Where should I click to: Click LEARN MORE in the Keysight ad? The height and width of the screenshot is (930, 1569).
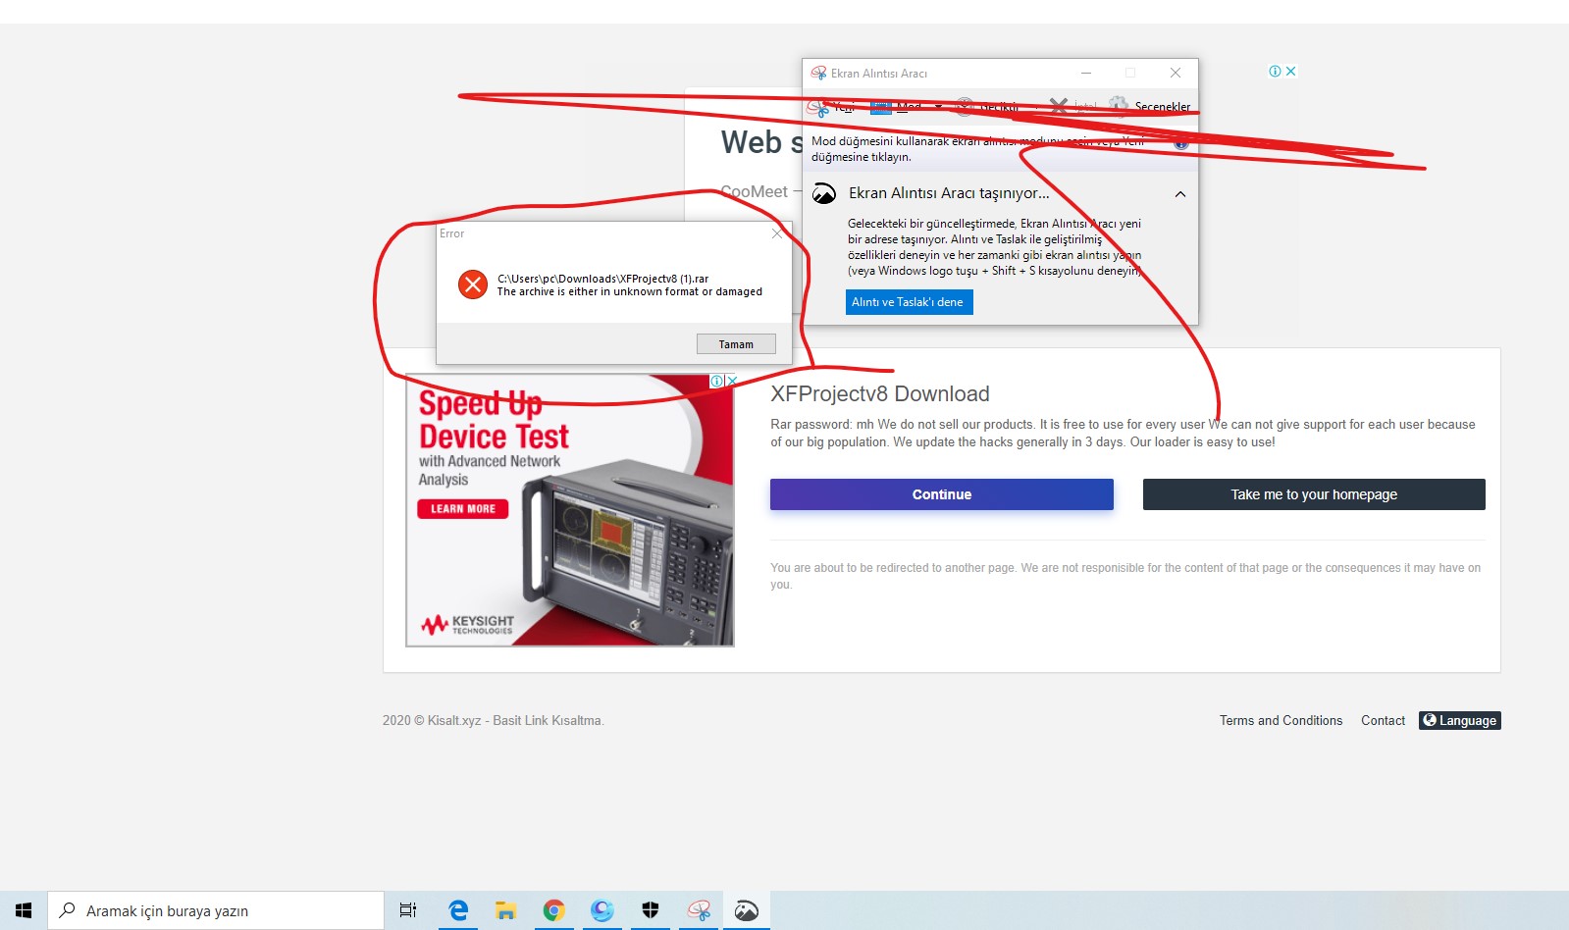[463, 509]
